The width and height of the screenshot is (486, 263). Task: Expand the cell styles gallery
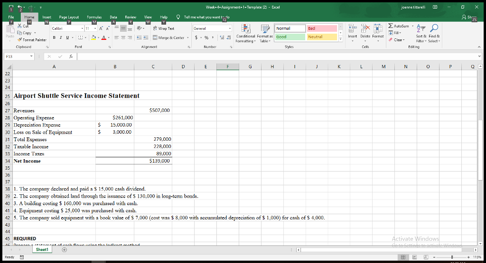coord(341,39)
